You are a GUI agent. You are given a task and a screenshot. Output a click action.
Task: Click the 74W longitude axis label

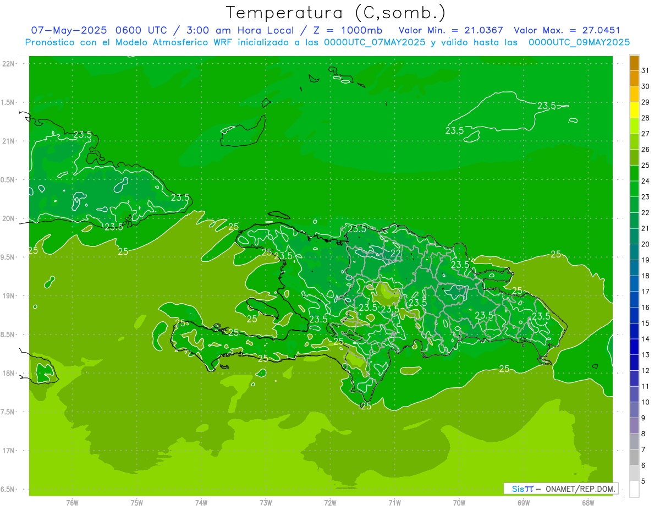(201, 503)
